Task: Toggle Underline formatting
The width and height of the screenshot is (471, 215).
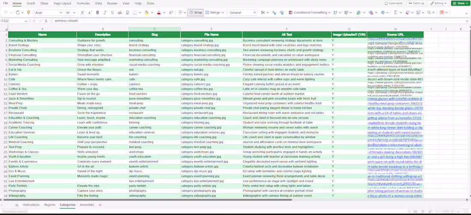Action: pos(112,12)
